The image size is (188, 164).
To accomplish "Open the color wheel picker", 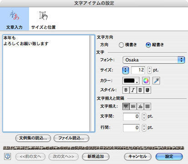I will [146, 81].
